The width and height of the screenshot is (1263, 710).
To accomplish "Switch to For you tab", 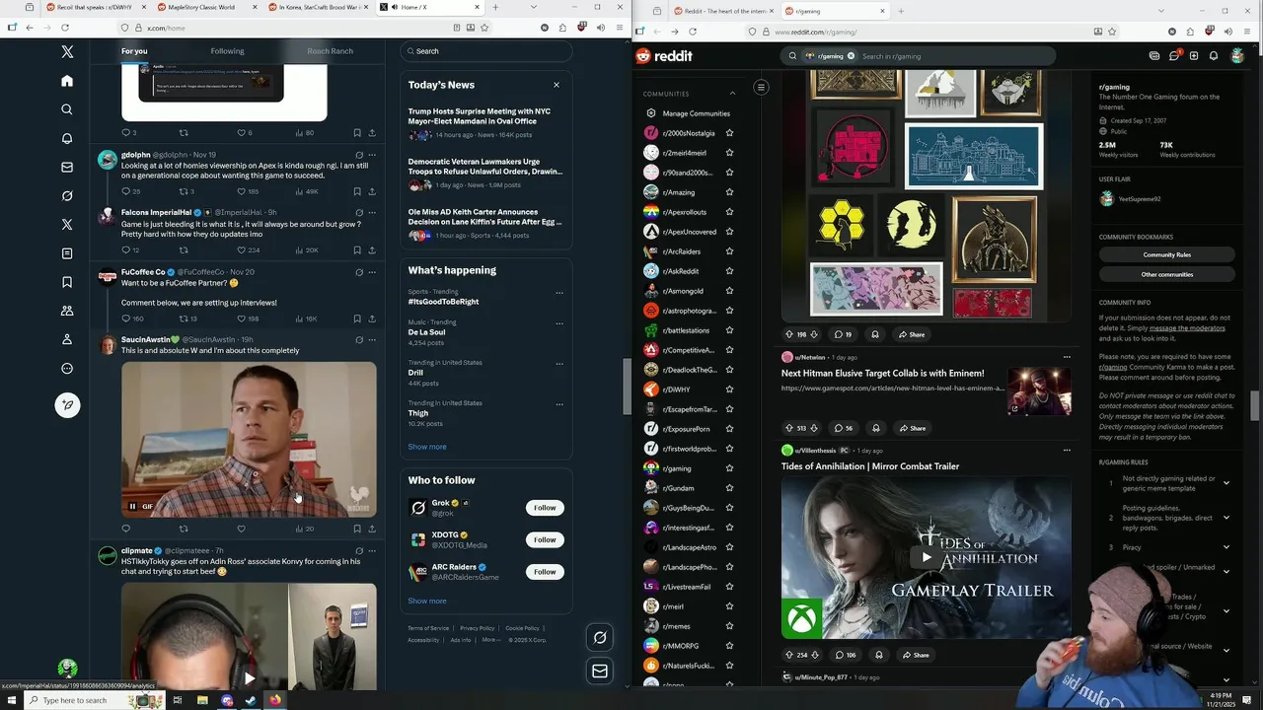I will 134,51.
